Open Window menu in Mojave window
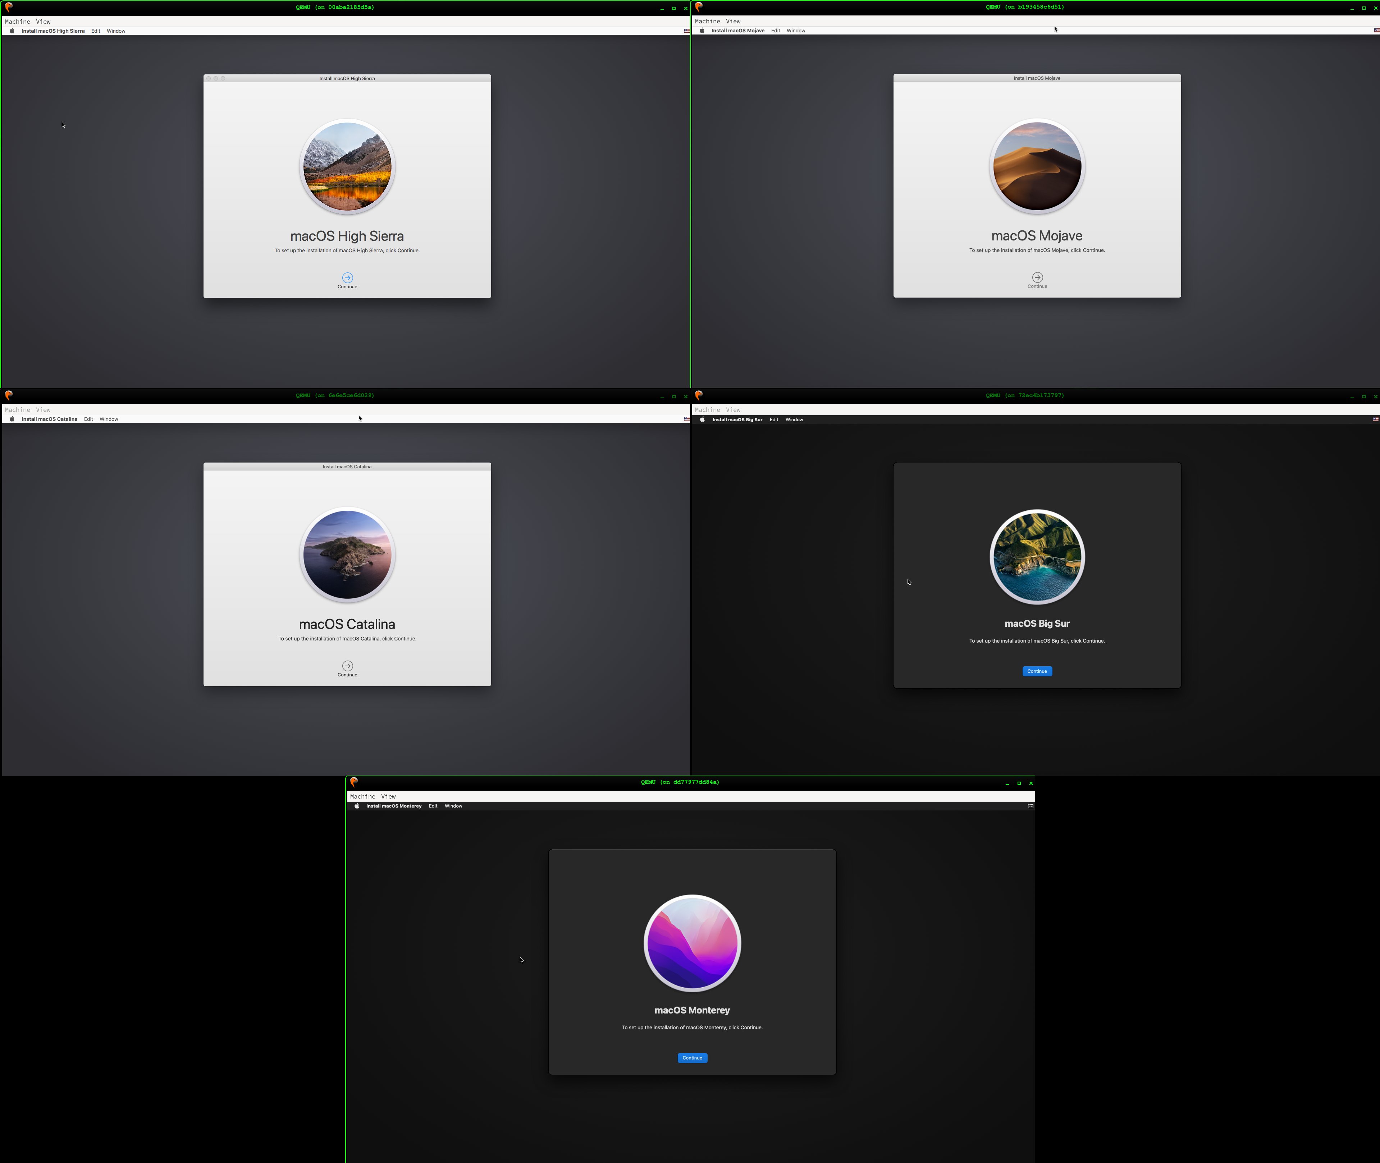Image resolution: width=1380 pixels, height=1163 pixels. (x=796, y=30)
